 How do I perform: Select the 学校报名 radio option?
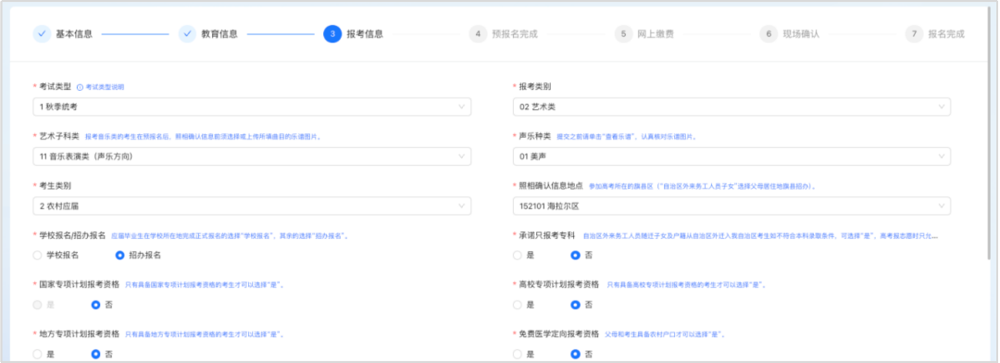(x=38, y=256)
